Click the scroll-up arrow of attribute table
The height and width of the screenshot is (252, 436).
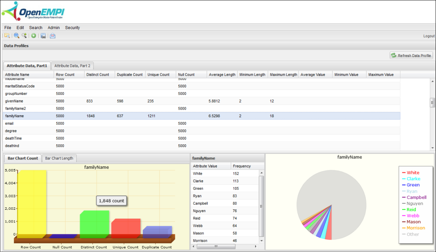point(432,81)
